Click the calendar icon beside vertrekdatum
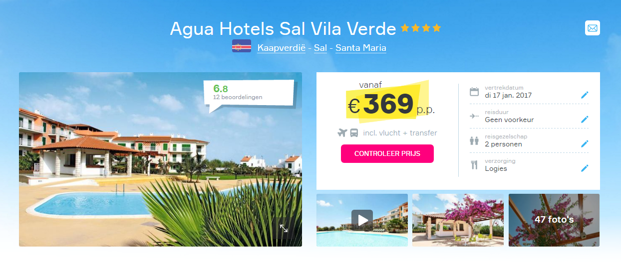Image resolution: width=621 pixels, height=267 pixels. click(474, 92)
